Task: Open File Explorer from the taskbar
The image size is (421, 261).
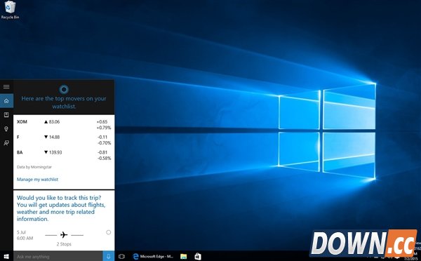Action: tap(183, 256)
